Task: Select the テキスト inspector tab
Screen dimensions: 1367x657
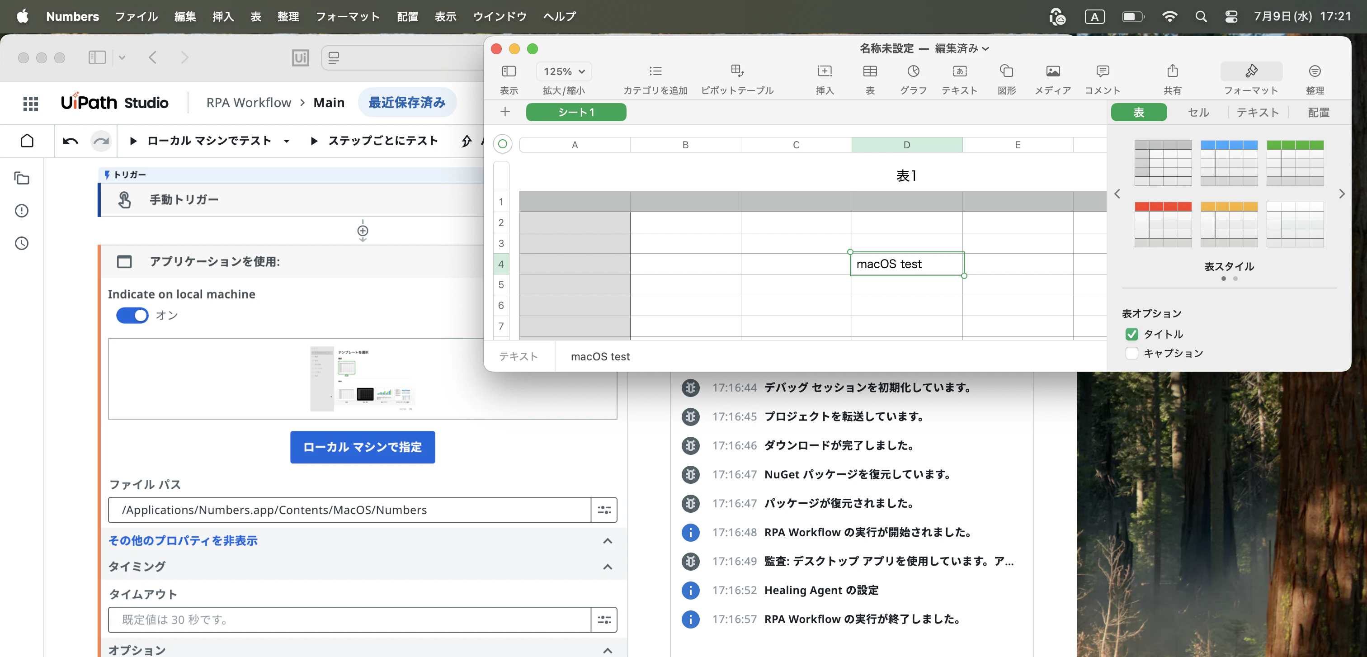Action: [x=1258, y=112]
